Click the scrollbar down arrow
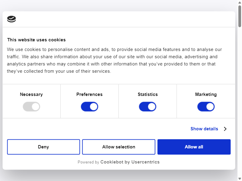Viewport: 242px width, 181px height. tap(240, 179)
